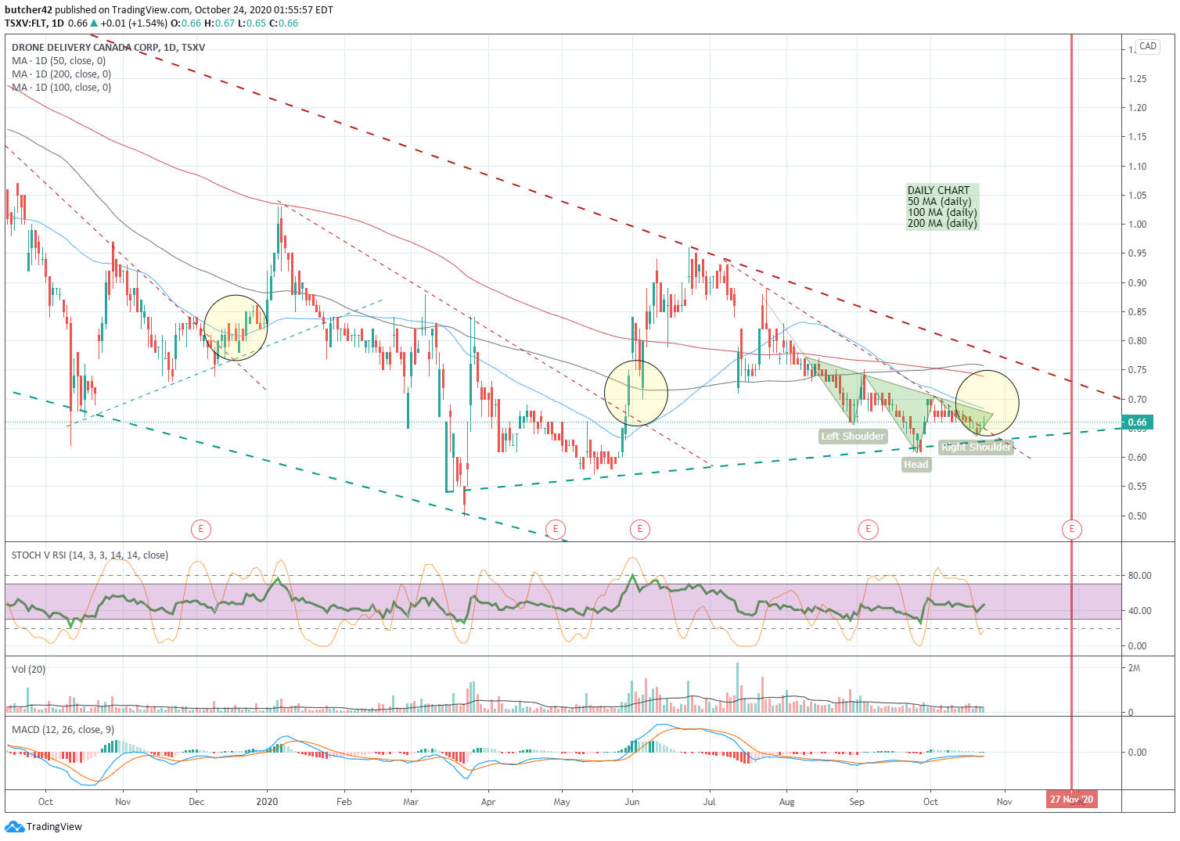Click 'DRONE DELIVERY CANADA CORP, 1D, TSXV' title
This screenshot has width=1180, height=841.
click(x=109, y=48)
